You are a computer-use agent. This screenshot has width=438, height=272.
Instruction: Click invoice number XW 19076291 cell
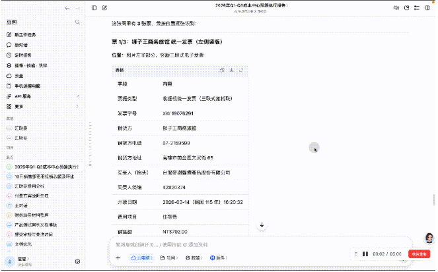pyautogui.click(x=178, y=113)
